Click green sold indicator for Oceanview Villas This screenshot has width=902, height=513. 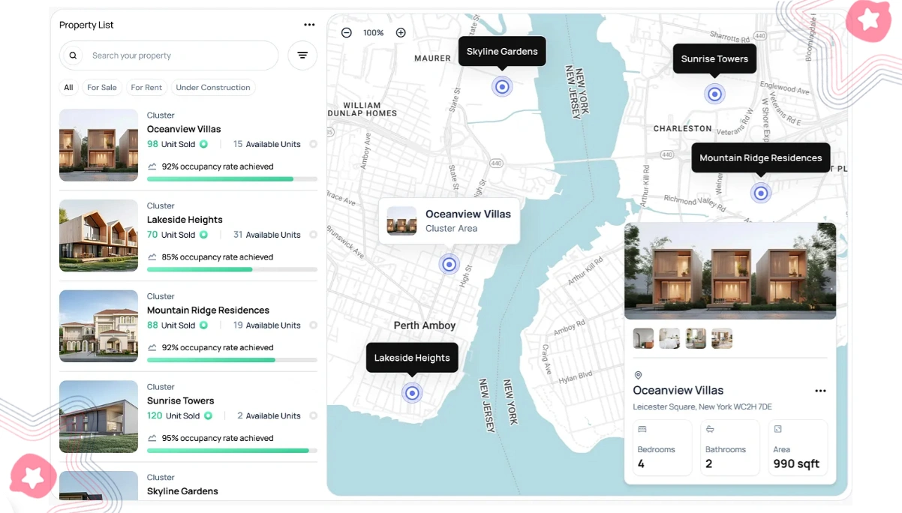point(203,144)
